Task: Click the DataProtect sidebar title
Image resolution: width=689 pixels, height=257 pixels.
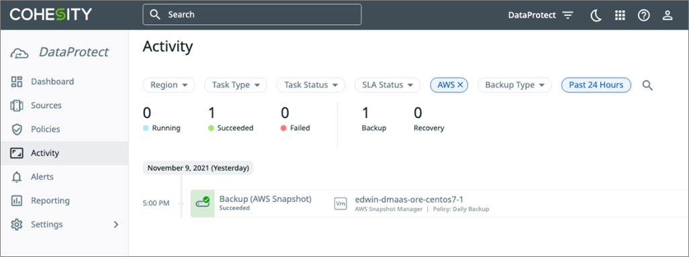Action: [x=73, y=52]
